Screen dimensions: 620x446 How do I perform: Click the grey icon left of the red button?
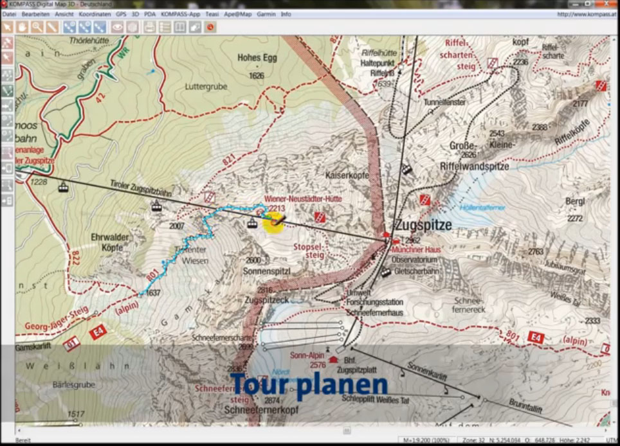[195, 27]
